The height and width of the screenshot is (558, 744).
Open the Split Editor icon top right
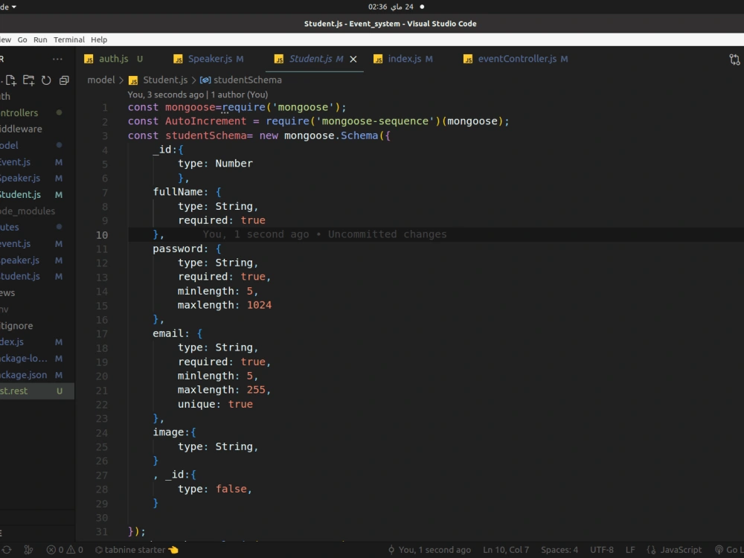tap(735, 59)
